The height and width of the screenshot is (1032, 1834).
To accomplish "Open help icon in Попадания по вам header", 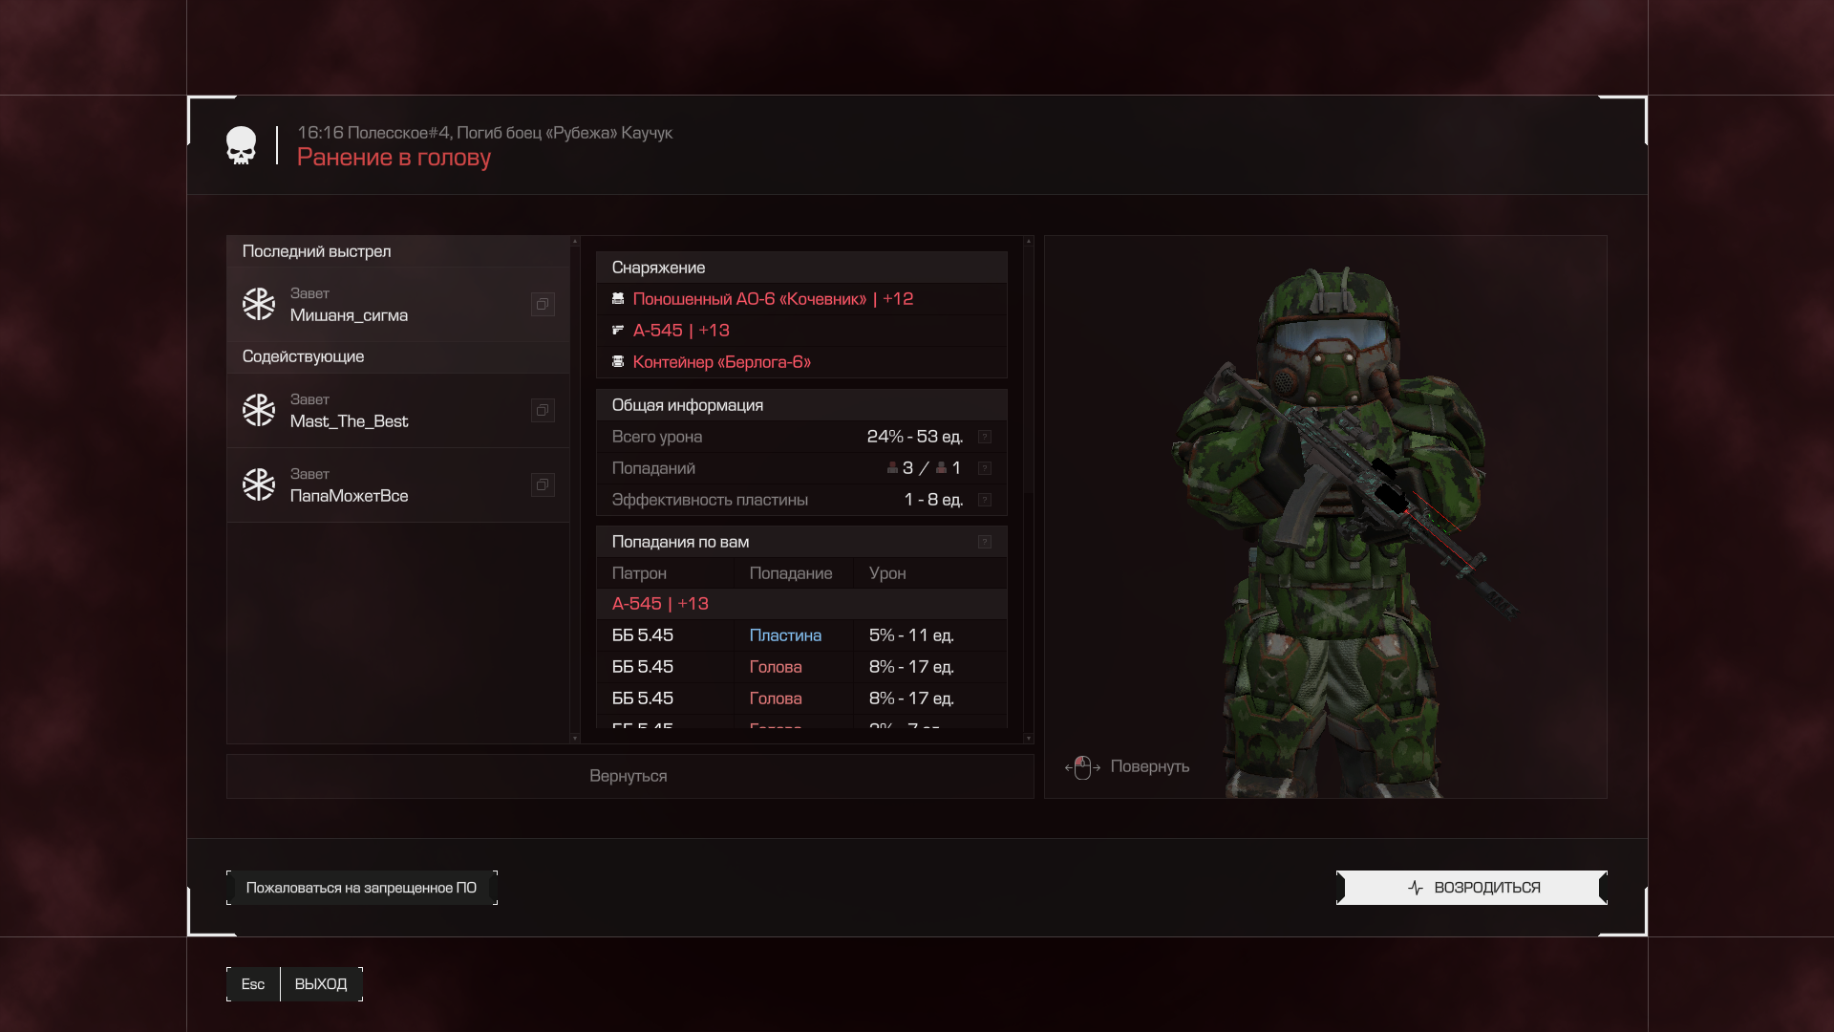I will 985,542.
